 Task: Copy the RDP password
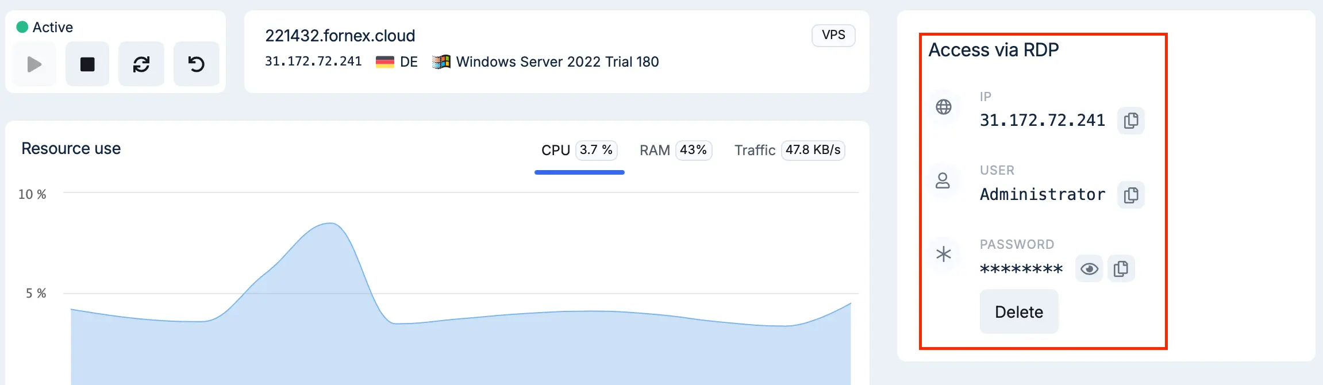pyautogui.click(x=1121, y=268)
